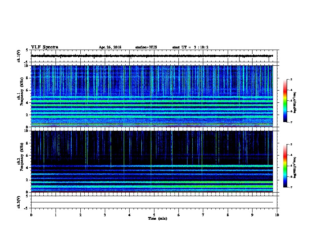This screenshot has height=241, width=312.
Task: Click the "6" kHz tick of the ch.2 spectrogram
Action: (28, 156)
